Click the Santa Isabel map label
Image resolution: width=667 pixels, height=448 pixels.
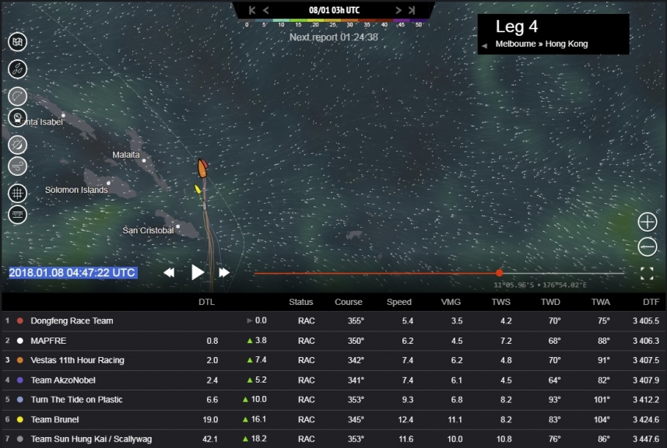tap(41, 122)
